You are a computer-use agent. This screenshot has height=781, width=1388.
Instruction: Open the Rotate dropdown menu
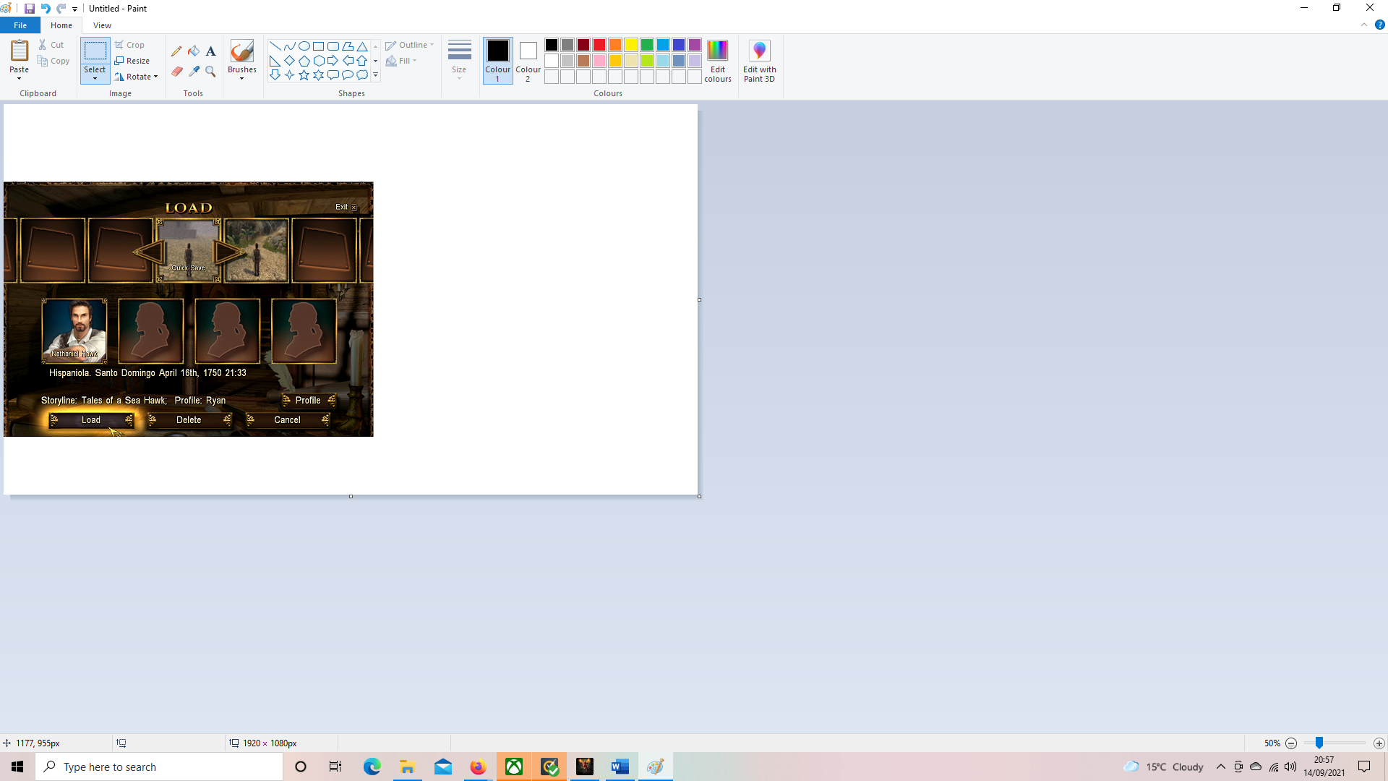click(x=136, y=77)
